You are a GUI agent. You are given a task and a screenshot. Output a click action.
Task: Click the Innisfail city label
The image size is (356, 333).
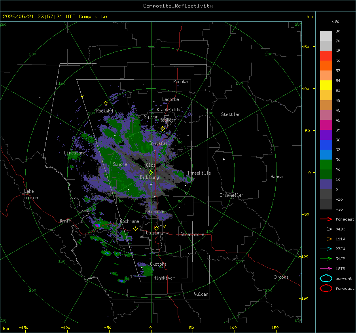pos(159,143)
